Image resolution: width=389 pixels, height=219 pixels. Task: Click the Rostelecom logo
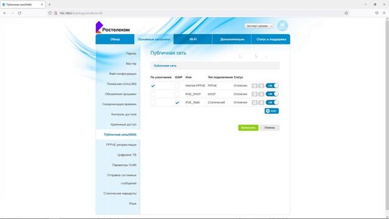112,27
